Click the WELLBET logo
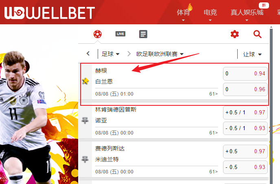This screenshot has width=280, height=184. [50, 13]
